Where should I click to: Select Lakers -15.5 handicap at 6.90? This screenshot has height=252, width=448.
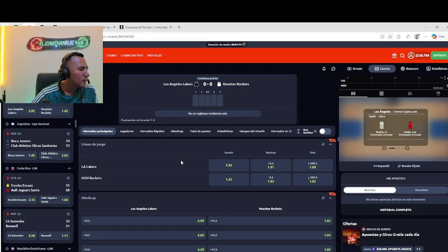click(143, 221)
